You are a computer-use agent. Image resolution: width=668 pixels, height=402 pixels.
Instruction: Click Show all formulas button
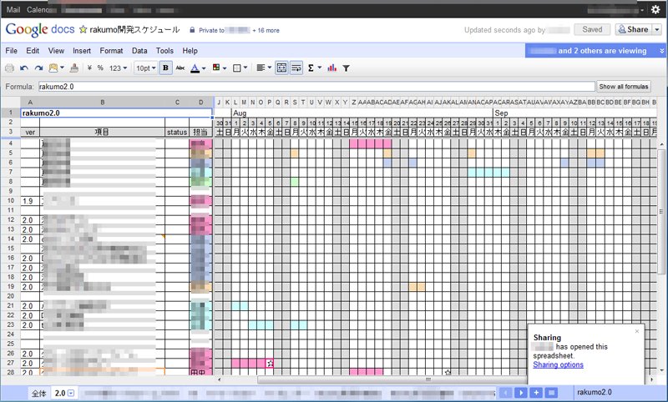click(x=624, y=87)
